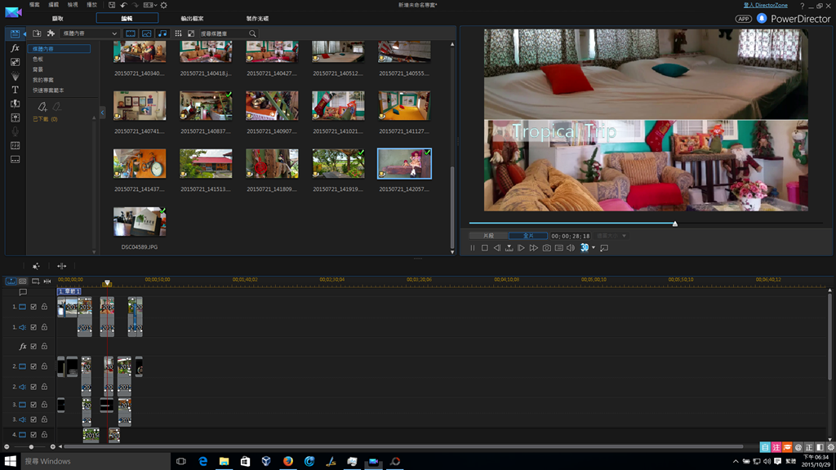The image size is (836, 470).
Task: Lock video track 3
Action: (x=44, y=405)
